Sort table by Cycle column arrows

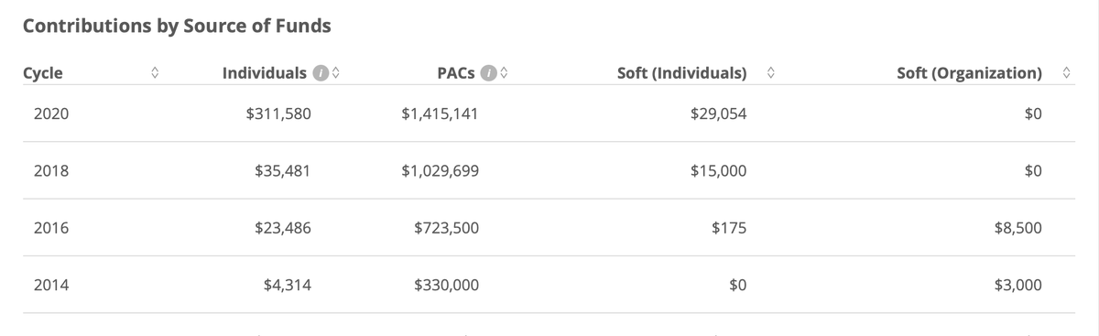pos(155,72)
